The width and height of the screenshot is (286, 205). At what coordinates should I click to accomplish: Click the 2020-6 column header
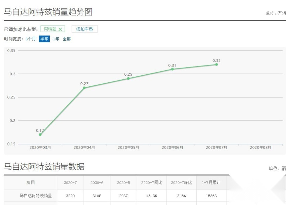[97, 183]
